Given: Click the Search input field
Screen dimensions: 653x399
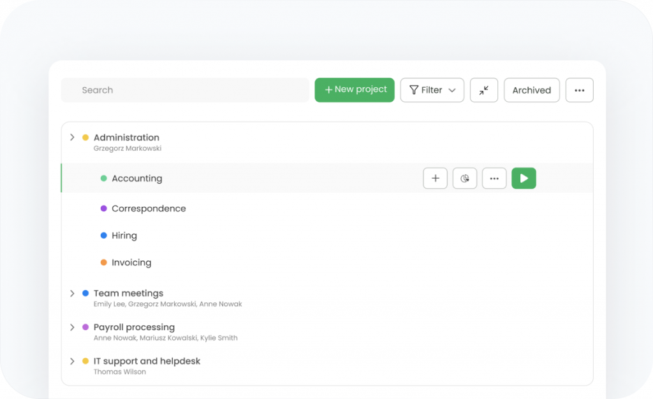Looking at the screenshot, I should (x=185, y=90).
